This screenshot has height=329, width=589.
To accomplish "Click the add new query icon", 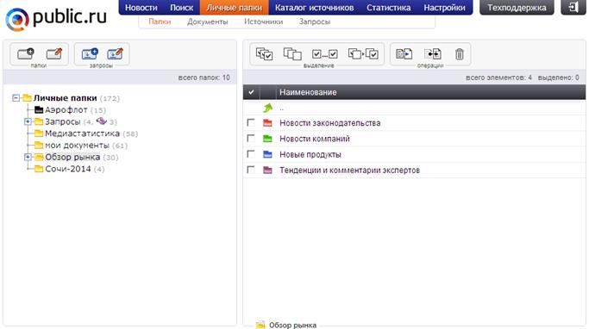I will tap(90, 53).
